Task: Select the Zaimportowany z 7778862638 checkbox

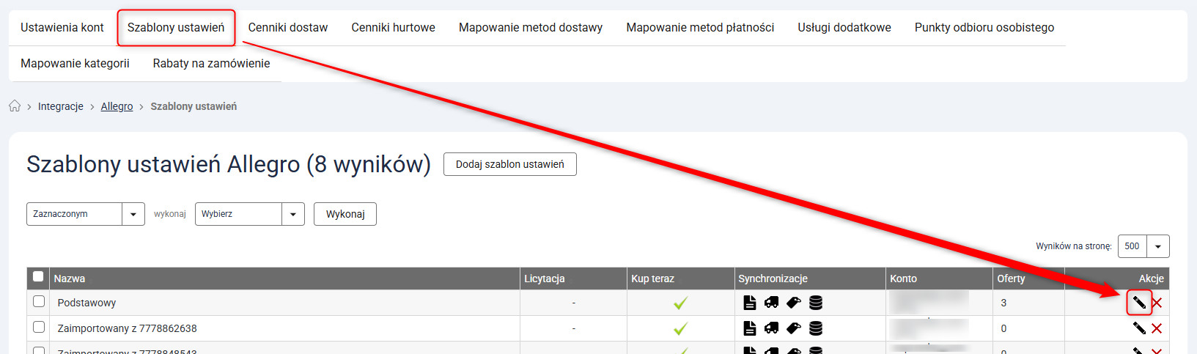Action: tap(39, 327)
